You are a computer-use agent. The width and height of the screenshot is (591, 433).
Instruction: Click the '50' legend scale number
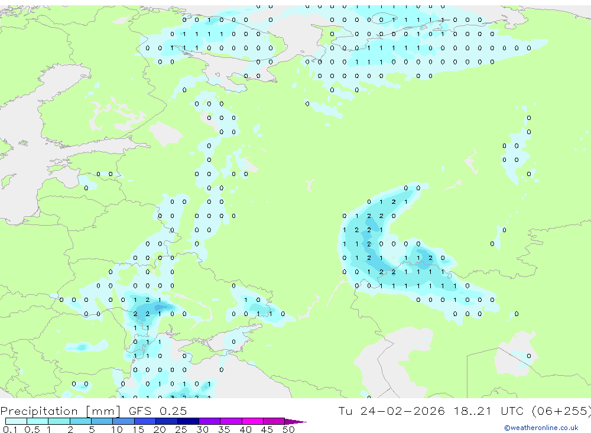288,429
